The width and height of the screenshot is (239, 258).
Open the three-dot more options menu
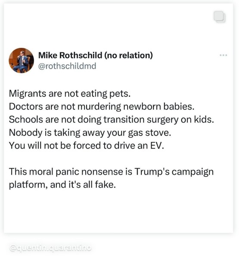click(x=223, y=55)
